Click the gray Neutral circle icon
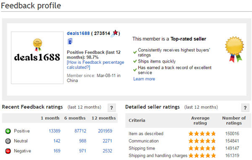252x160 pixels. 8,141
